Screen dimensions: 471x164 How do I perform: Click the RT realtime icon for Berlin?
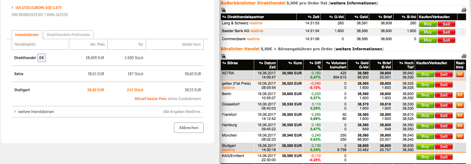point(460,95)
